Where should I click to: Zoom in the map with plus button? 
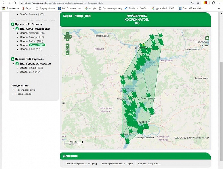pyautogui.click(x=68, y=46)
